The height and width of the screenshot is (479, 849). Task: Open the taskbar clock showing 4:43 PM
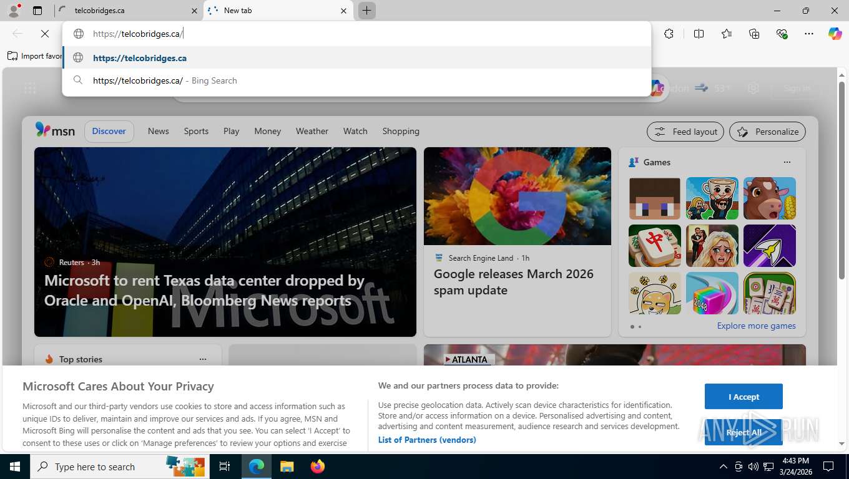[795, 467]
